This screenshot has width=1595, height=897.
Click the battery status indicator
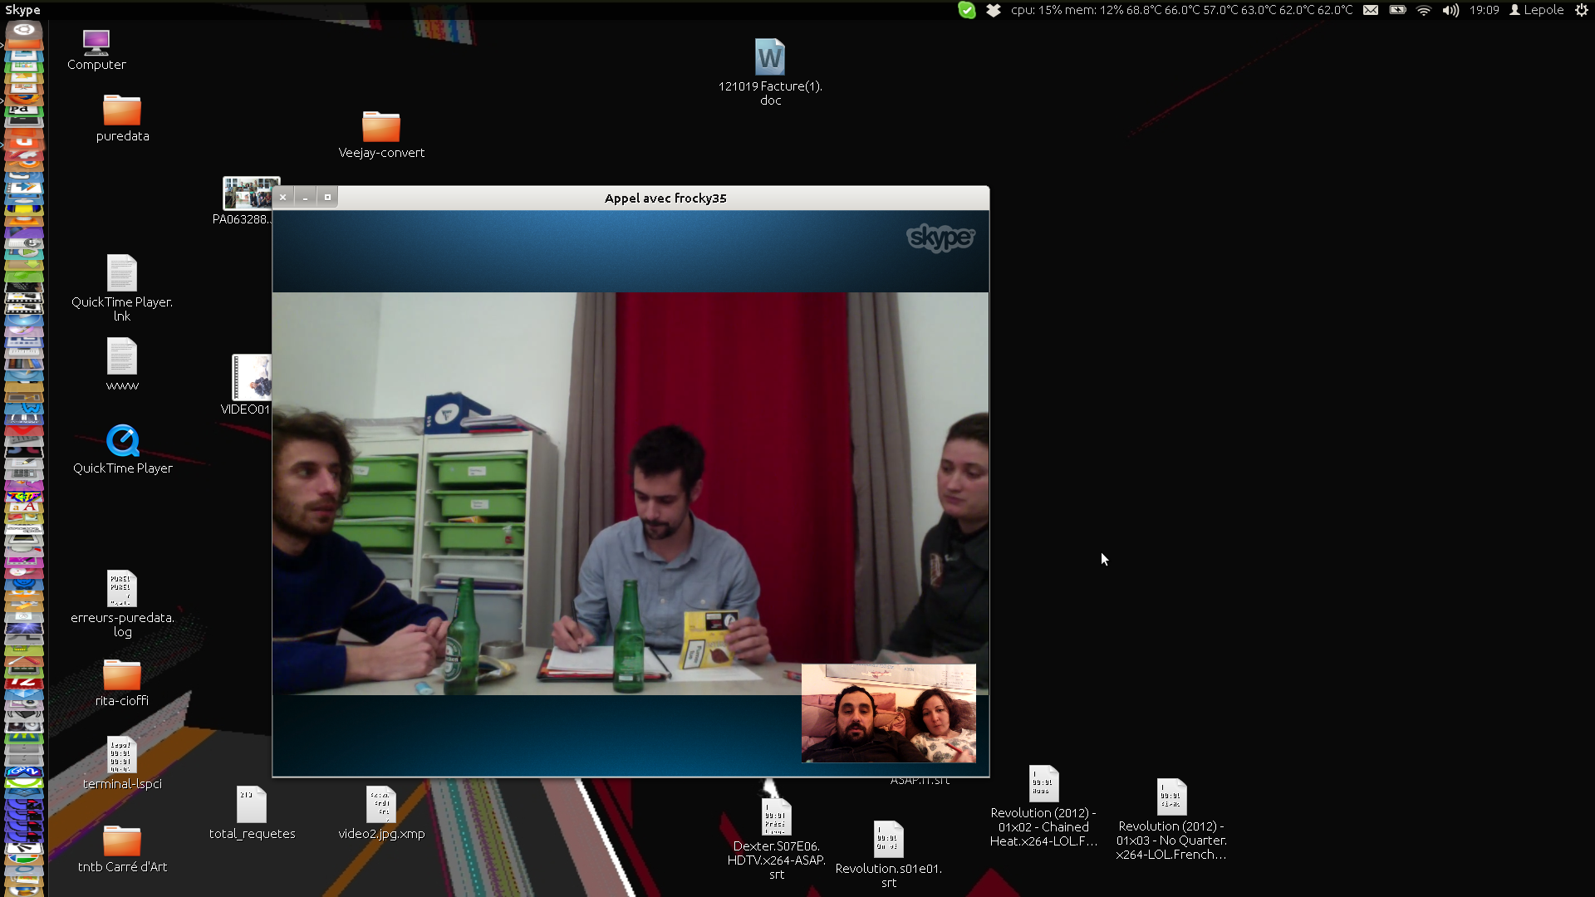(x=1397, y=10)
